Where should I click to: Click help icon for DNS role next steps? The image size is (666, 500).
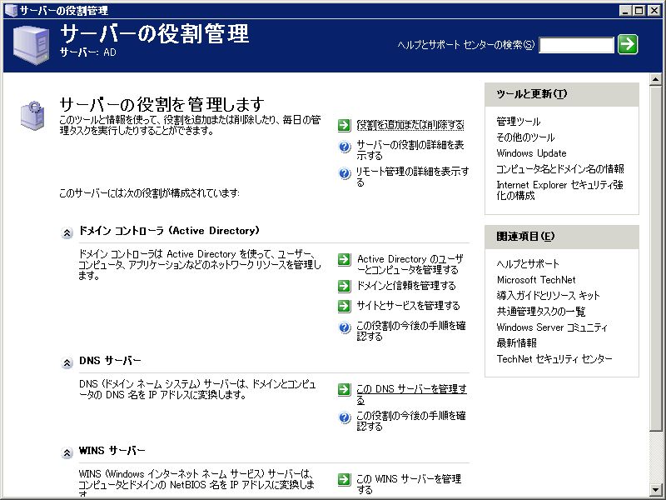point(345,417)
